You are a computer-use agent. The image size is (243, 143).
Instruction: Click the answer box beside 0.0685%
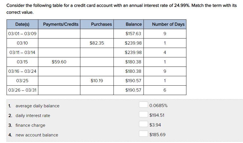143,105
